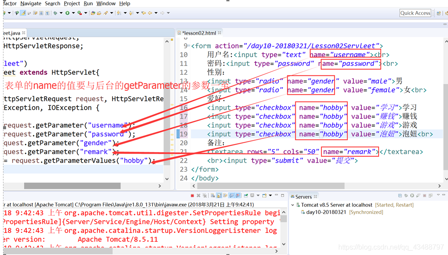This screenshot has width=448, height=255.
Task: Click horizontal scrollbar of Java editor
Action: (x=72, y=186)
